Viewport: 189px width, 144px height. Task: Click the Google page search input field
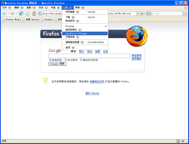pyautogui.click(x=89, y=56)
